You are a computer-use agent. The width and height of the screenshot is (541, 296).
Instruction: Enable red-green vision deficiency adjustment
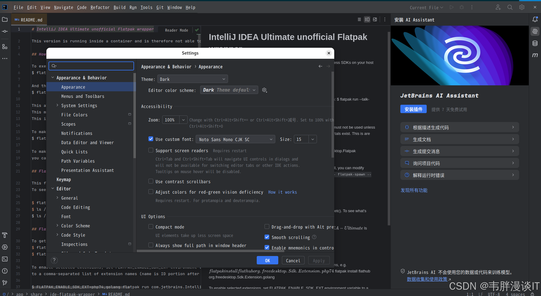[x=151, y=192]
